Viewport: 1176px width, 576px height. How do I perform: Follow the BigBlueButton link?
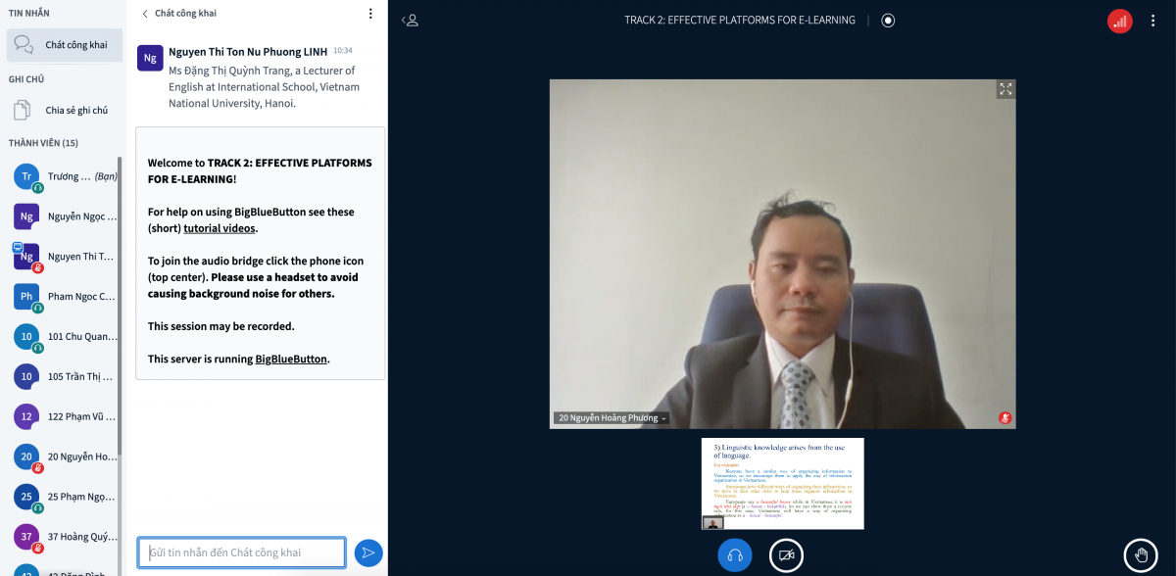(291, 359)
